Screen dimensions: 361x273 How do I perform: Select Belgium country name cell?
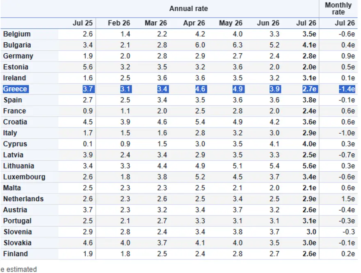(17, 34)
